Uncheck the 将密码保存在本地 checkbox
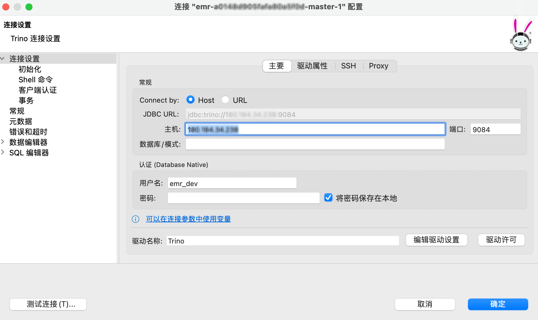The width and height of the screenshot is (538, 320). pyautogui.click(x=328, y=198)
